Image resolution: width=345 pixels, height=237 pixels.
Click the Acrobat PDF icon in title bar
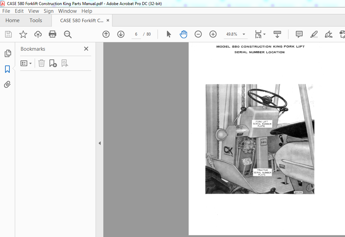pyautogui.click(x=3, y=3)
